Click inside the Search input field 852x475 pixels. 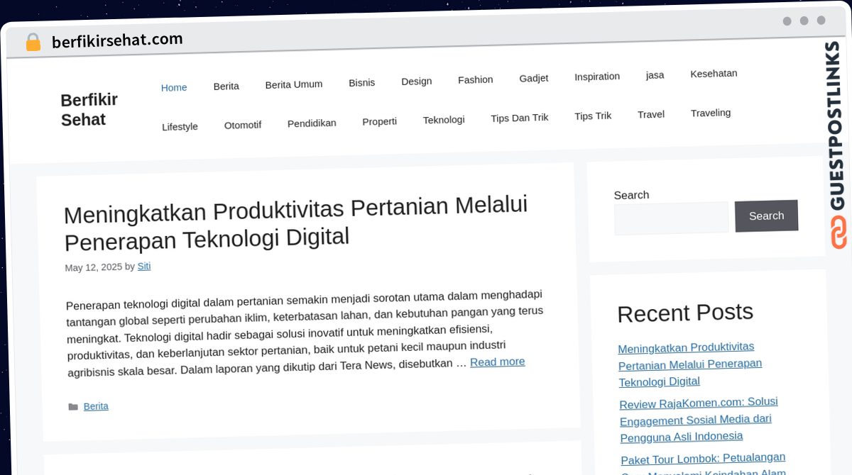tap(671, 218)
